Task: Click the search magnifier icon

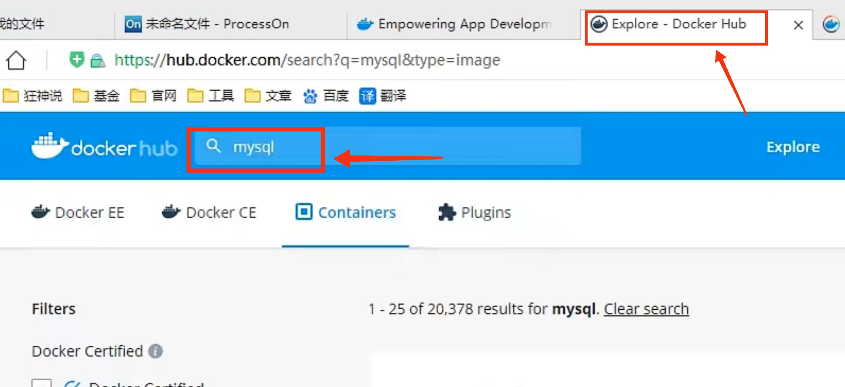Action: pyautogui.click(x=213, y=146)
